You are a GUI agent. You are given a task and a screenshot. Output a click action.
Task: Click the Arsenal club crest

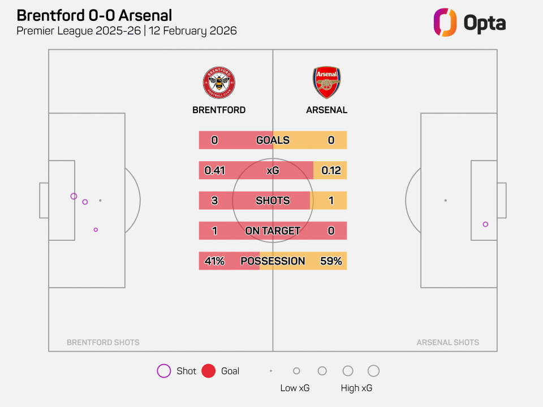[x=327, y=83]
